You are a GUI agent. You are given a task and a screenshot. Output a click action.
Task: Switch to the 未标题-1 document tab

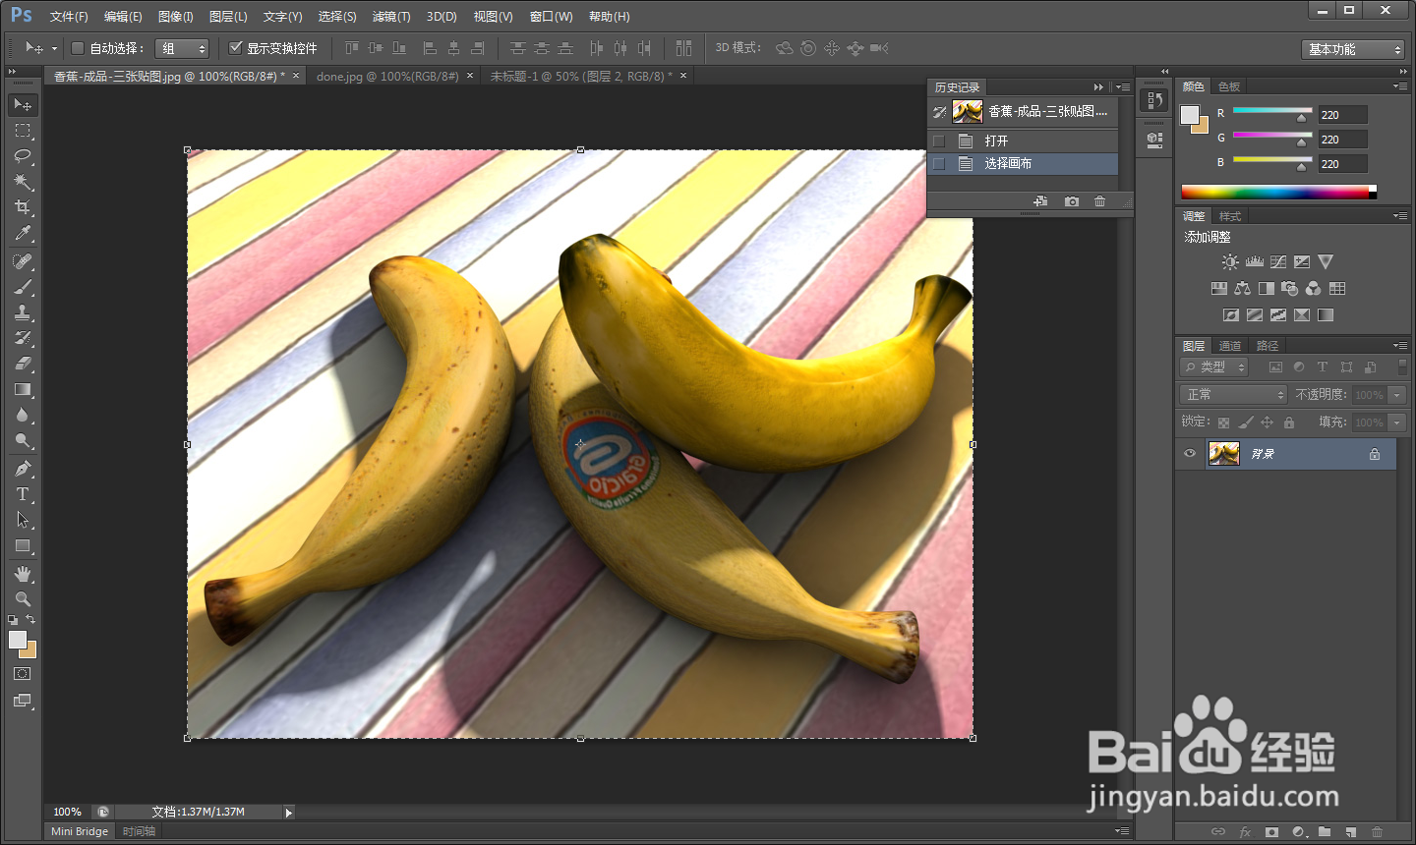[581, 76]
